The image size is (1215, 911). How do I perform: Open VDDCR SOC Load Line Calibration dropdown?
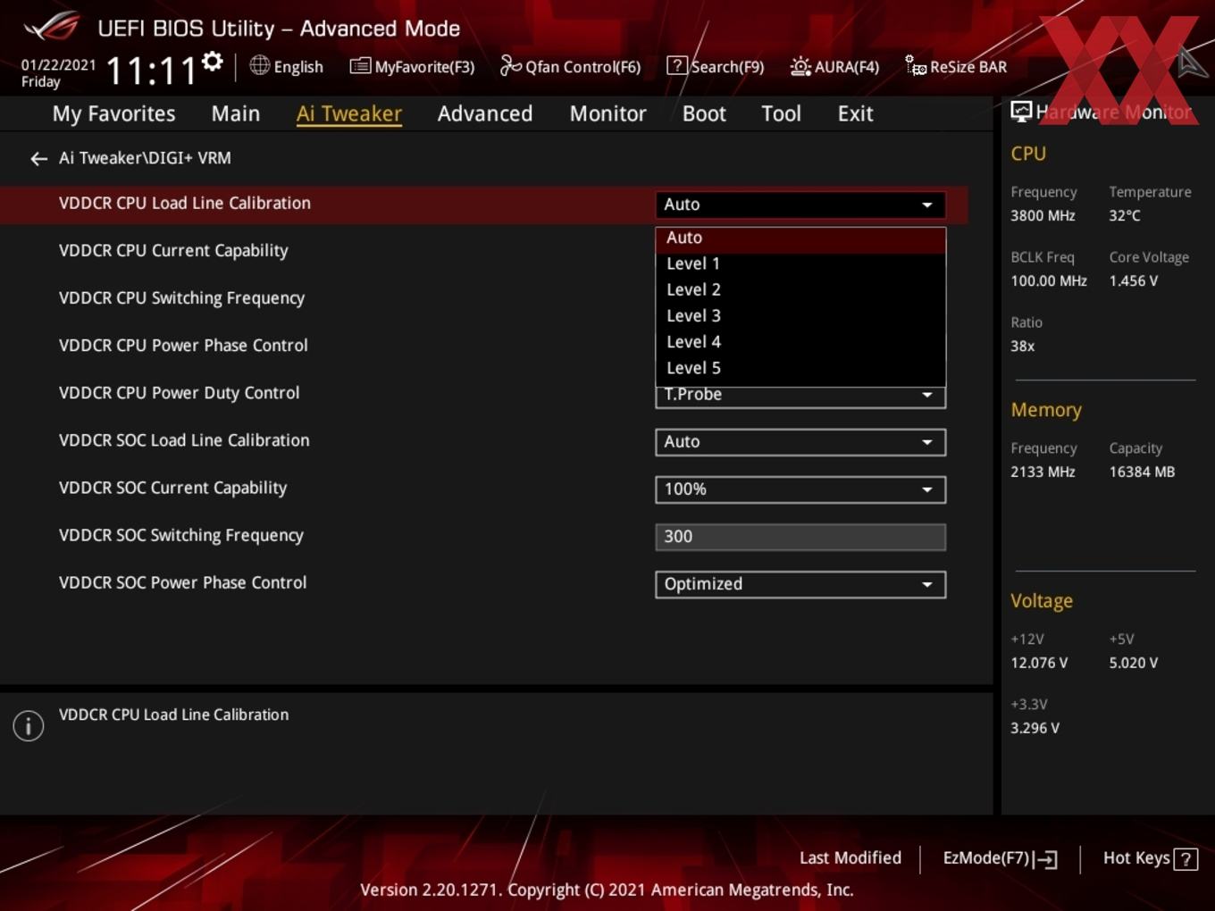(800, 442)
